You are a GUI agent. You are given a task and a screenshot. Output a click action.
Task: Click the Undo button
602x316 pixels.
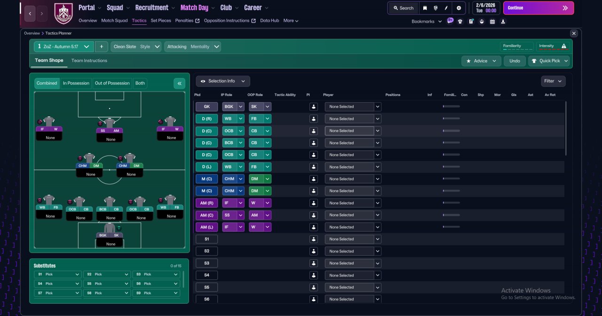515,61
